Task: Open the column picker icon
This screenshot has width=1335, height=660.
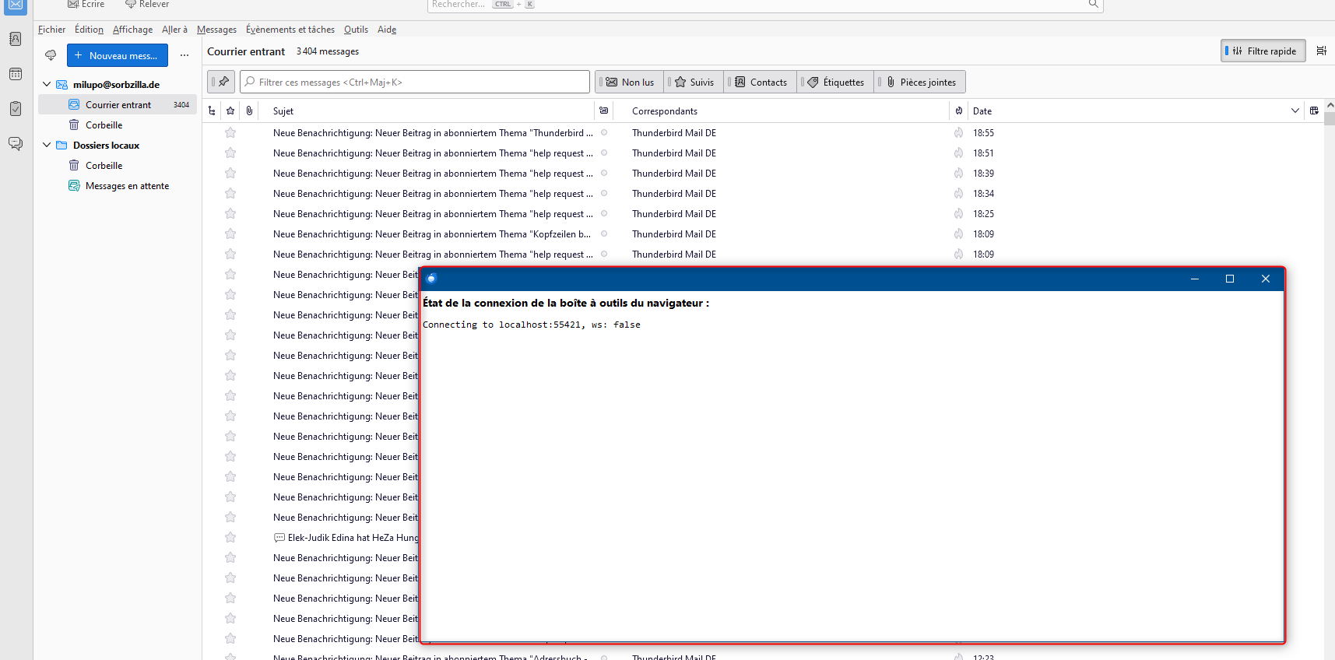Action: point(1314,111)
